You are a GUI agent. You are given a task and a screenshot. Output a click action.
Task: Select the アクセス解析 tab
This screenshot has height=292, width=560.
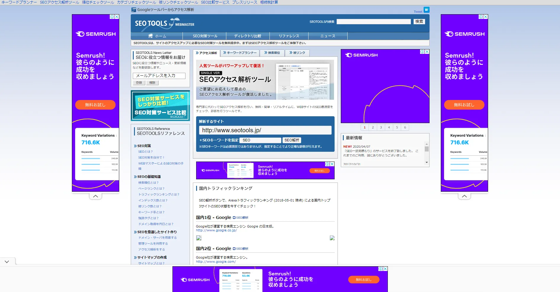coord(206,53)
